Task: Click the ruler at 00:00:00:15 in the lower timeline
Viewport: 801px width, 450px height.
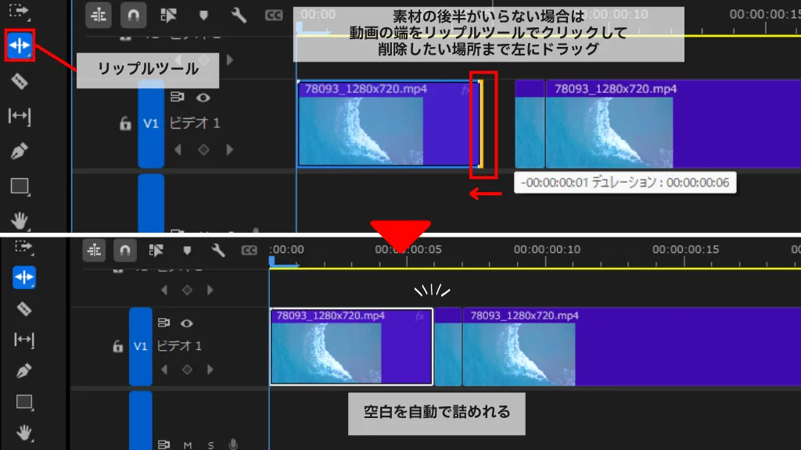Action: tap(685, 249)
